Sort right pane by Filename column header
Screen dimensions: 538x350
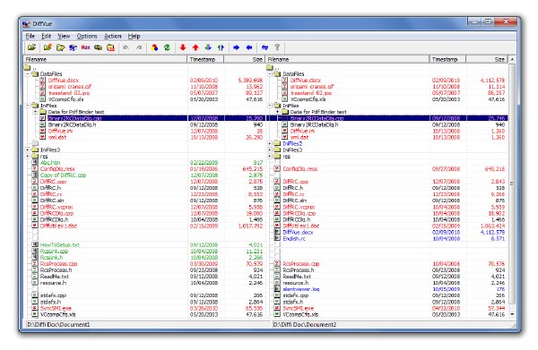click(x=347, y=59)
